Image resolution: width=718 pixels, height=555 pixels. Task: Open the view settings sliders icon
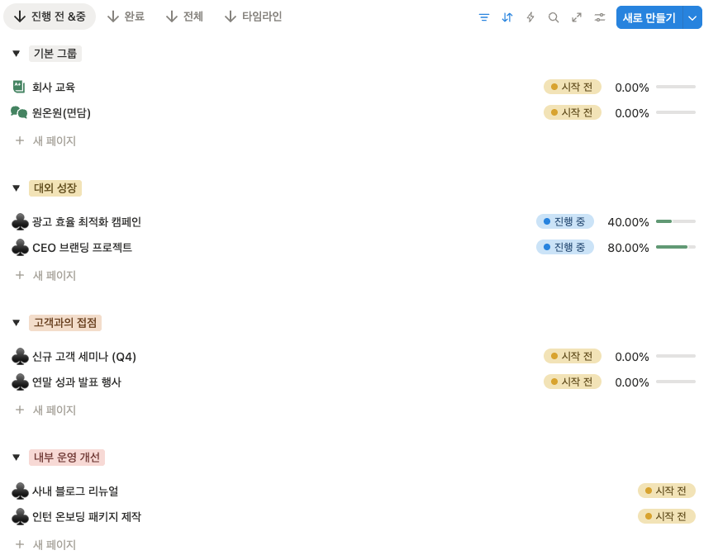point(599,17)
